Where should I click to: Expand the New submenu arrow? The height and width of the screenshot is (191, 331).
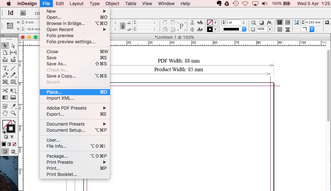click(105, 11)
